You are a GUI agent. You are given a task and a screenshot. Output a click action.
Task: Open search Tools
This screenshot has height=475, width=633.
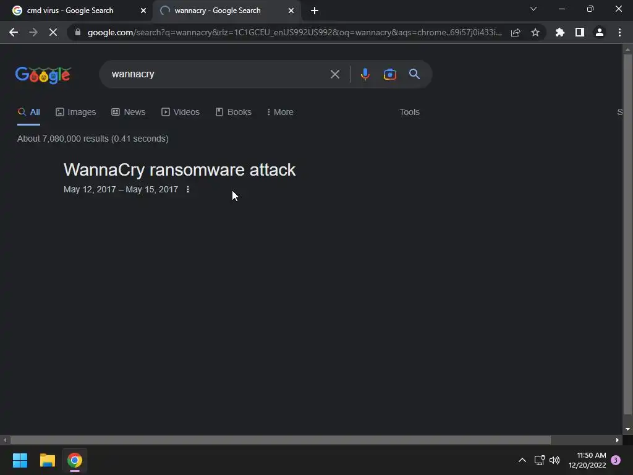(409, 112)
